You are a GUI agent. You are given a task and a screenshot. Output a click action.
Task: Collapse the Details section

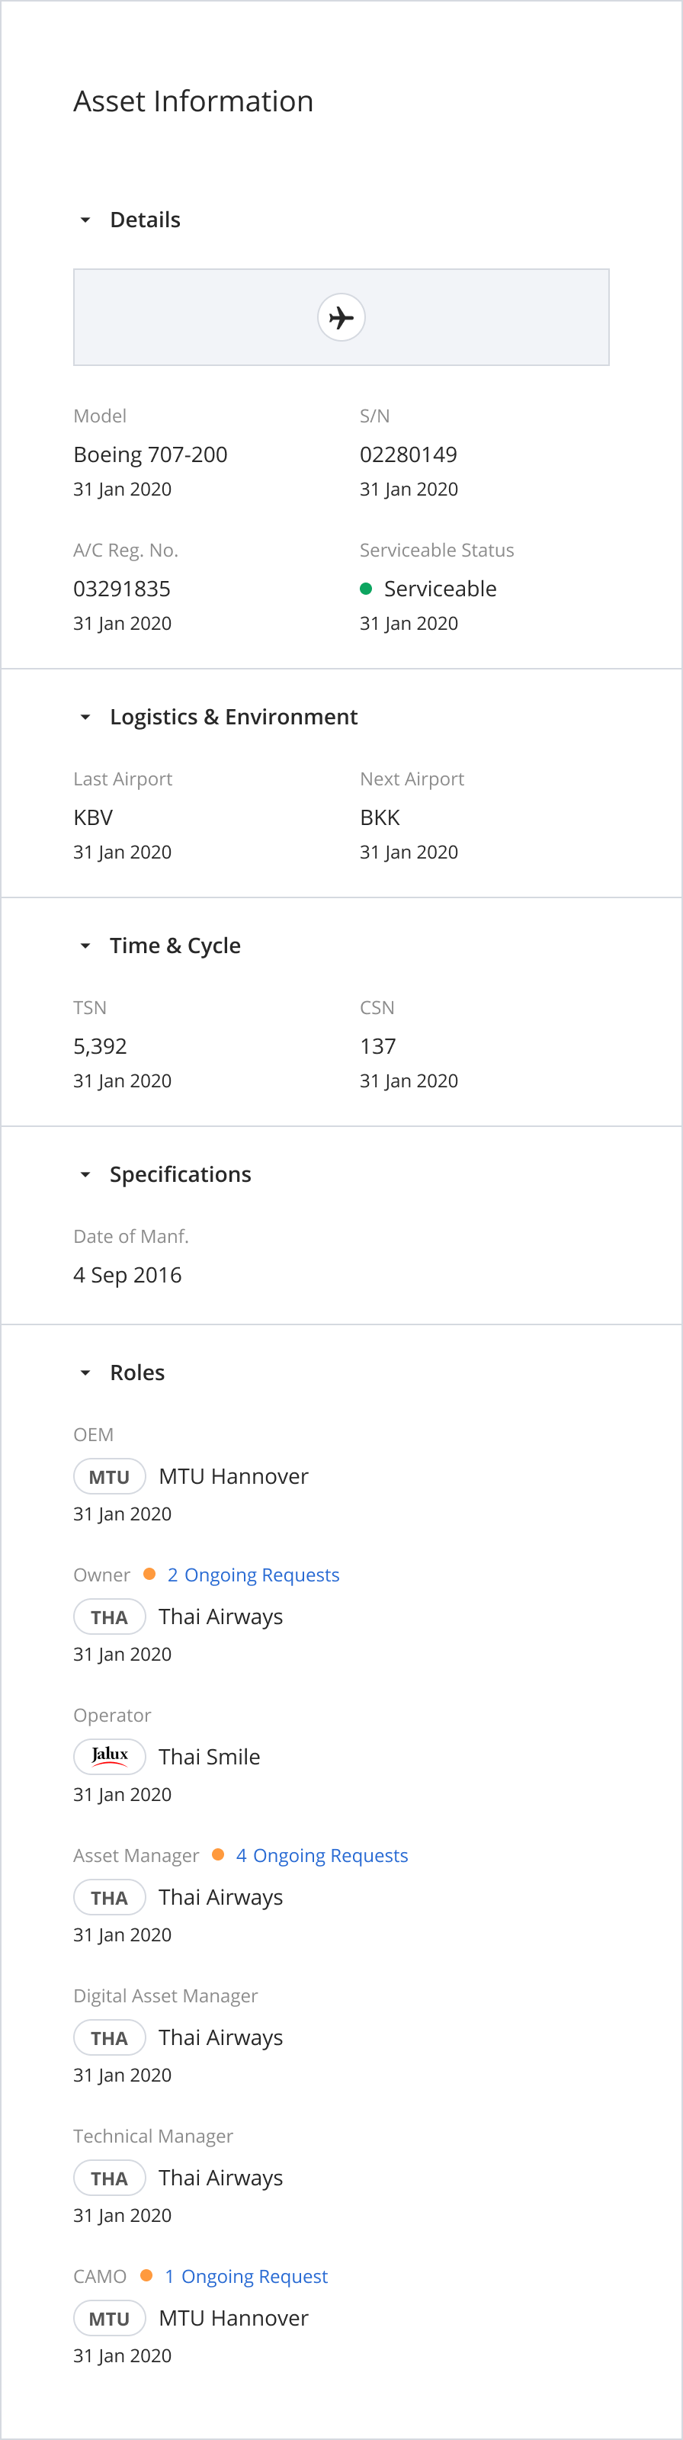click(x=85, y=220)
